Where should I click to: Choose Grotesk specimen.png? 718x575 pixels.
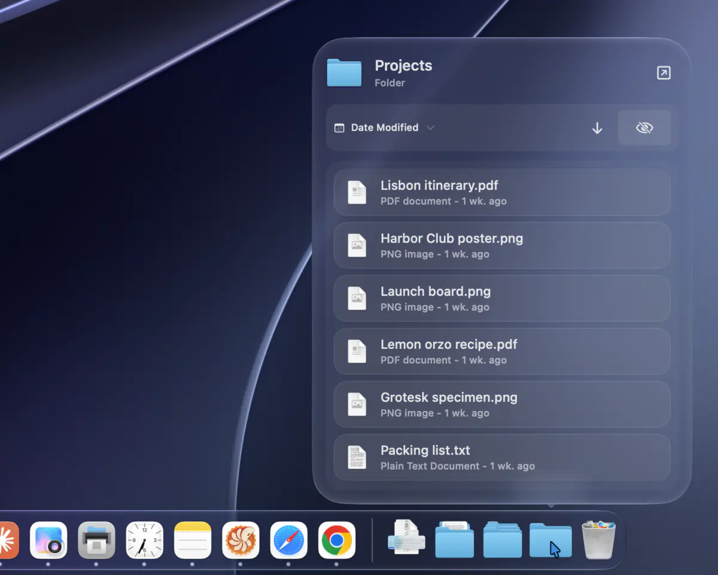pyautogui.click(x=501, y=404)
